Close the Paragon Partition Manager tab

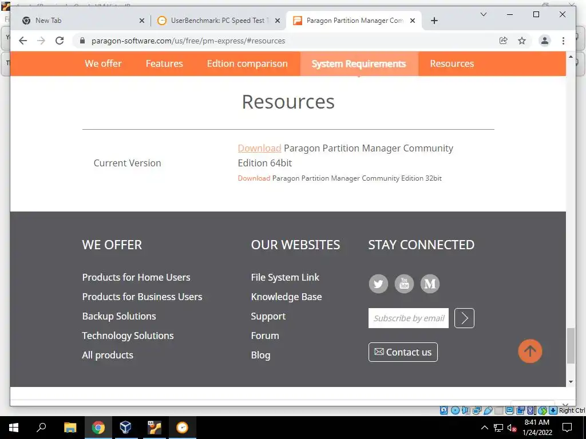(413, 21)
